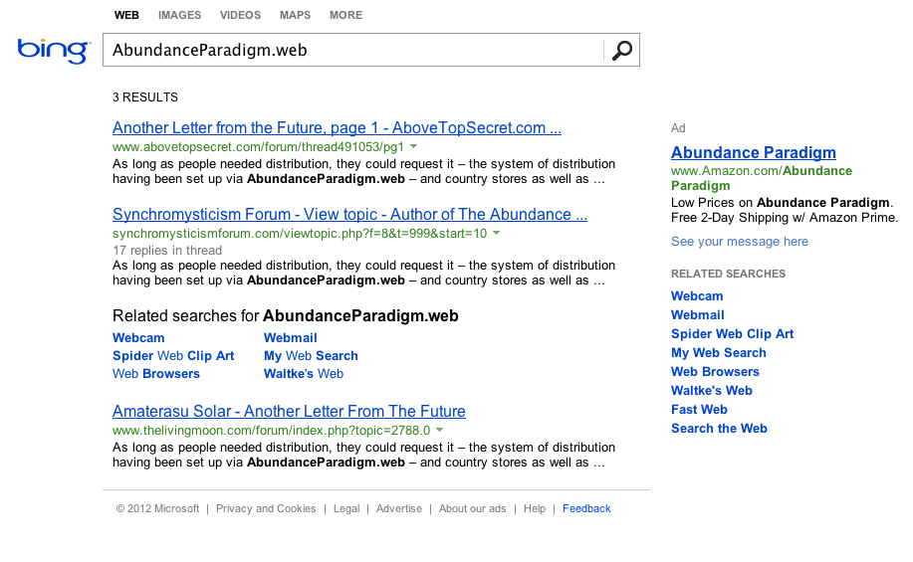Screen dimensions: 913x562
Task: Open the Maps tab
Action: [295, 15]
